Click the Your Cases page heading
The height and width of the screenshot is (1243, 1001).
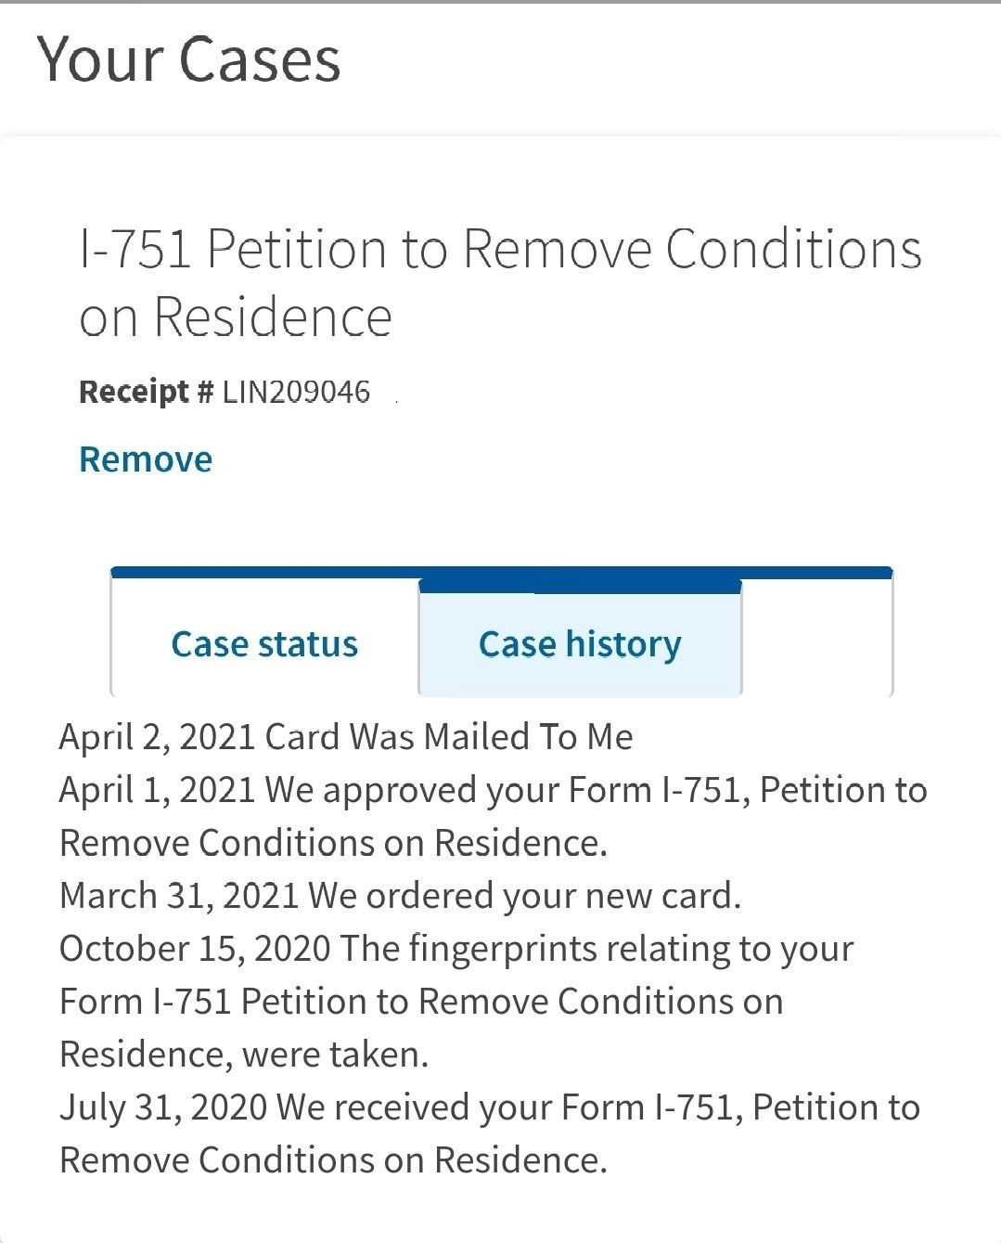pyautogui.click(x=189, y=59)
